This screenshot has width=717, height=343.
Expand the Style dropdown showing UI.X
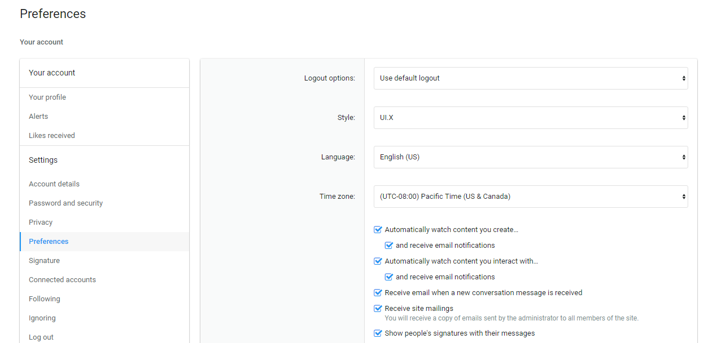530,118
